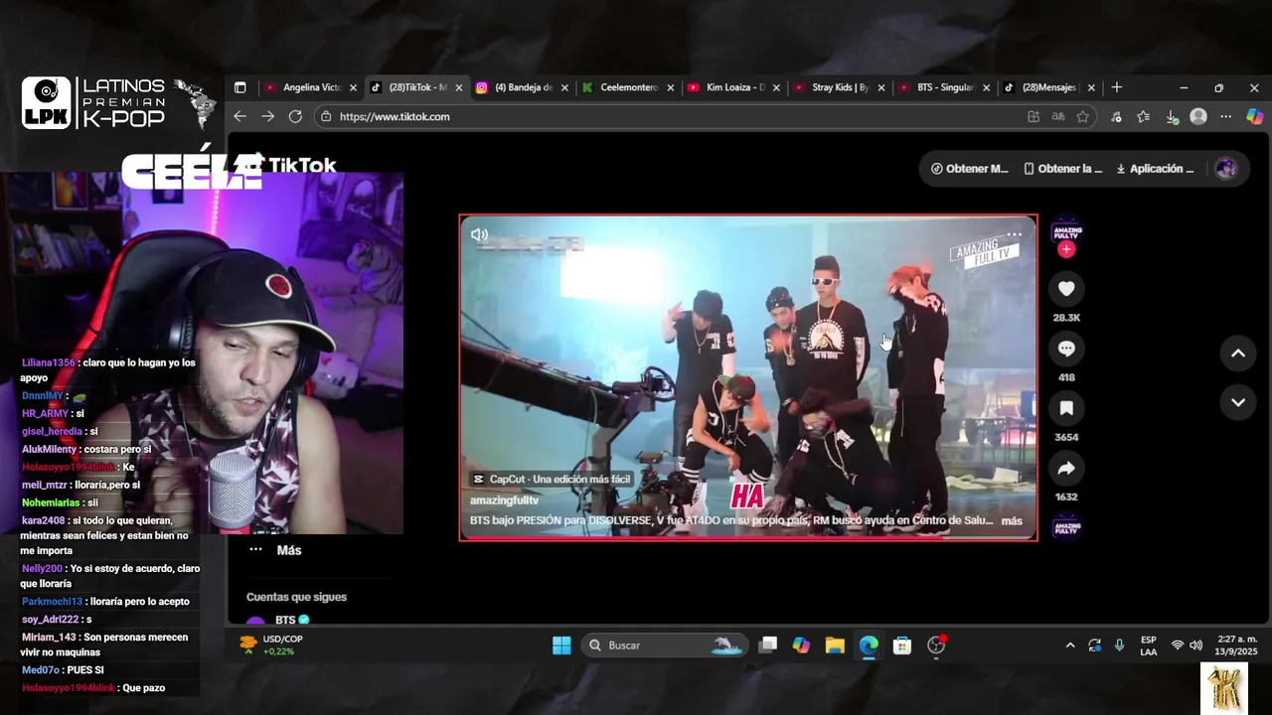Go back with the browser back arrow
Viewport: 1272px width, 715px height.
[239, 116]
